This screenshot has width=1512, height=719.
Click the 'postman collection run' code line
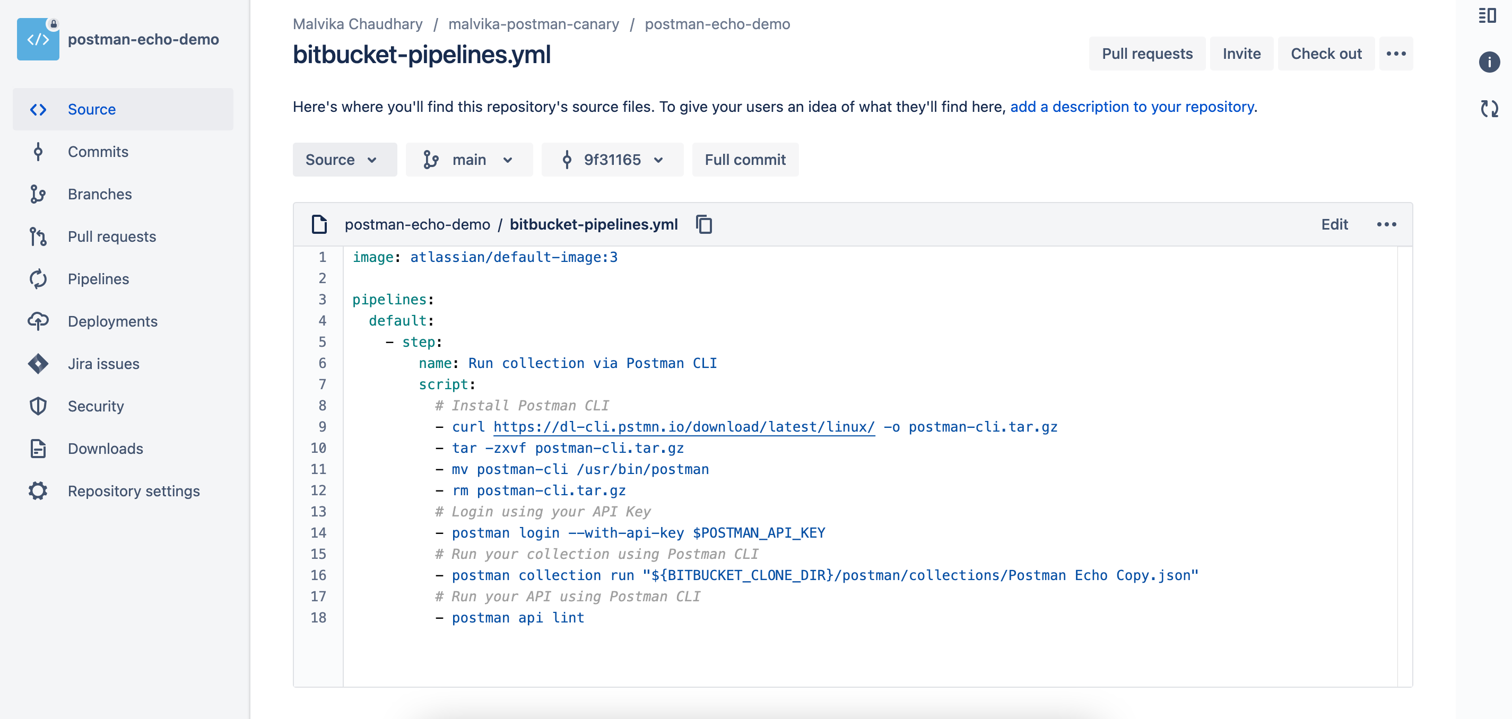pos(816,575)
